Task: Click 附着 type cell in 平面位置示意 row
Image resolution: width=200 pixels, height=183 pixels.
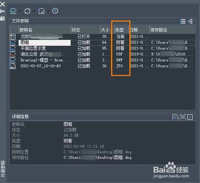Action: pos(120,48)
